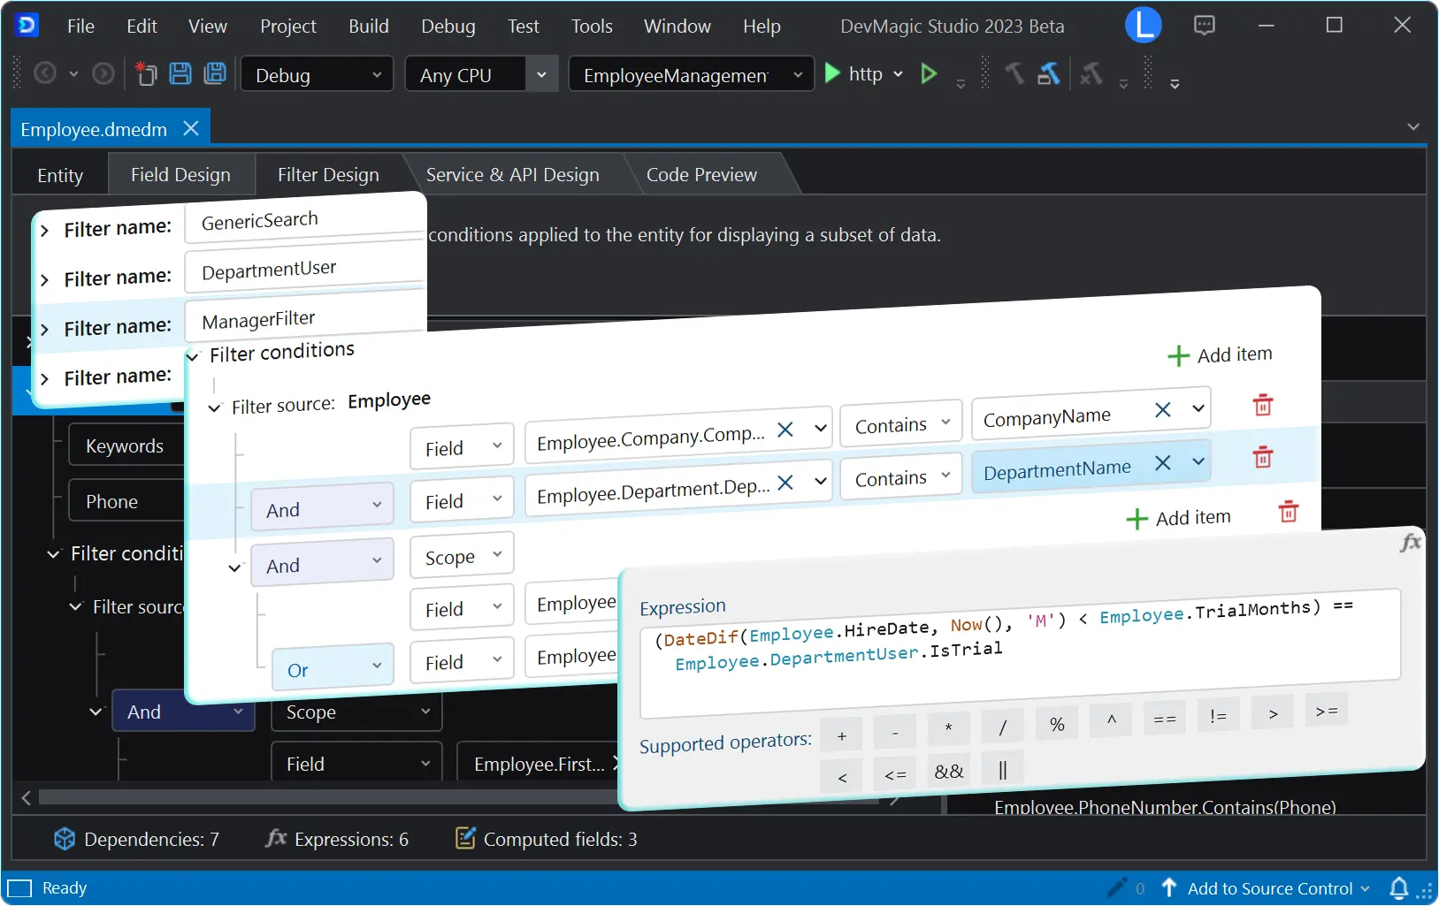Click the feedback bubble icon in the title bar
This screenshot has width=1439, height=906.
[1205, 25]
